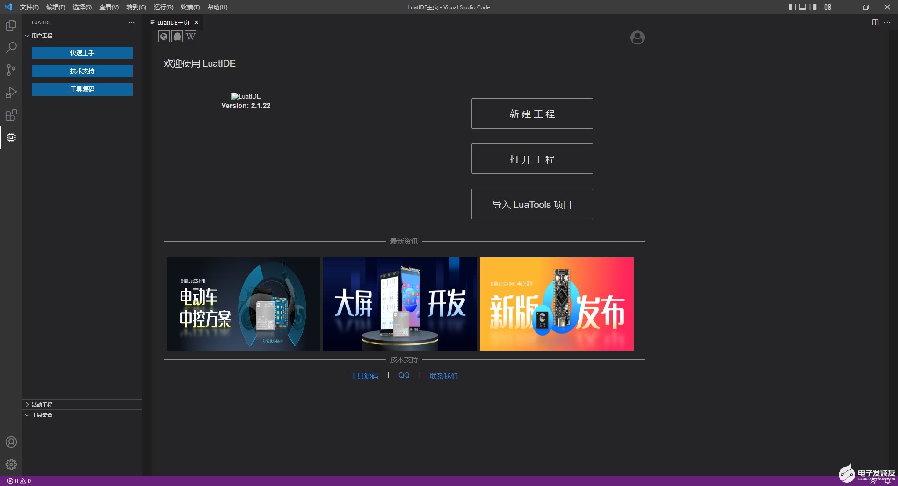Open the 大屏开发 news banner
The height and width of the screenshot is (486, 898).
tap(400, 304)
